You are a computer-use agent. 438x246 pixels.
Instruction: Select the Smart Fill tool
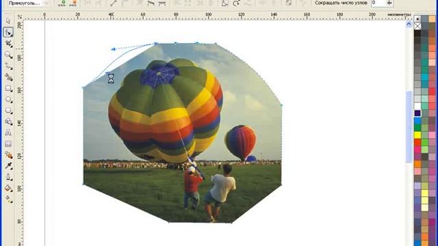(x=8, y=77)
